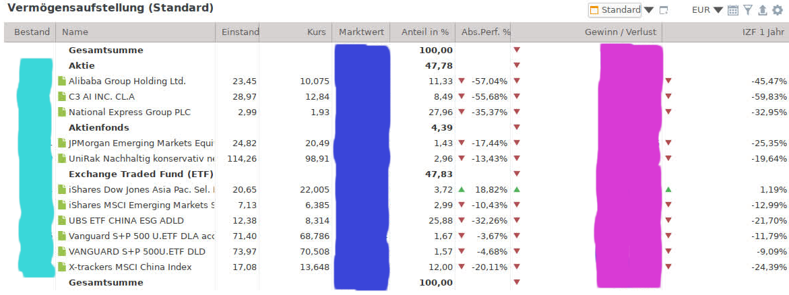789x295 pixels.
Task: Open the EUR currency dropdown arrow
Action: tap(718, 10)
